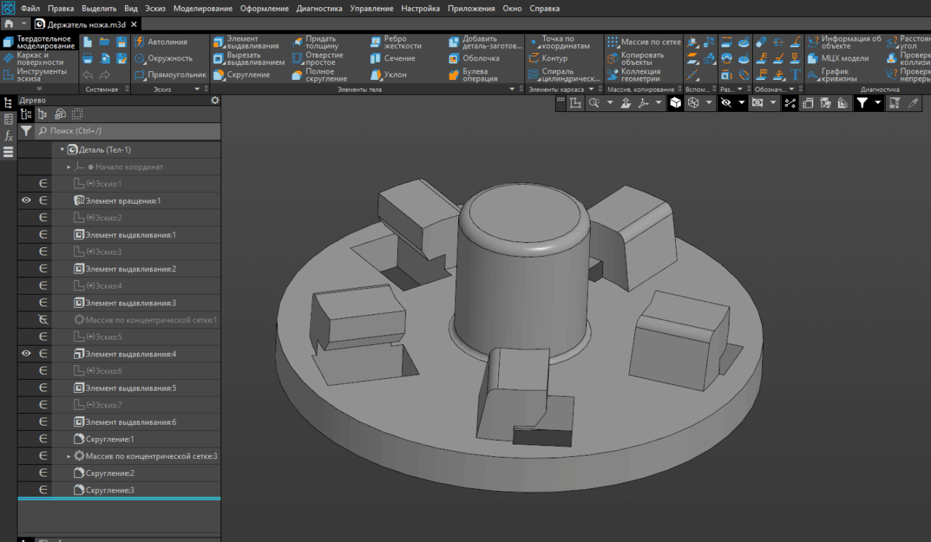Screen dimensions: 931x542
Task: Expand the Начало координат node
Action: coord(69,167)
